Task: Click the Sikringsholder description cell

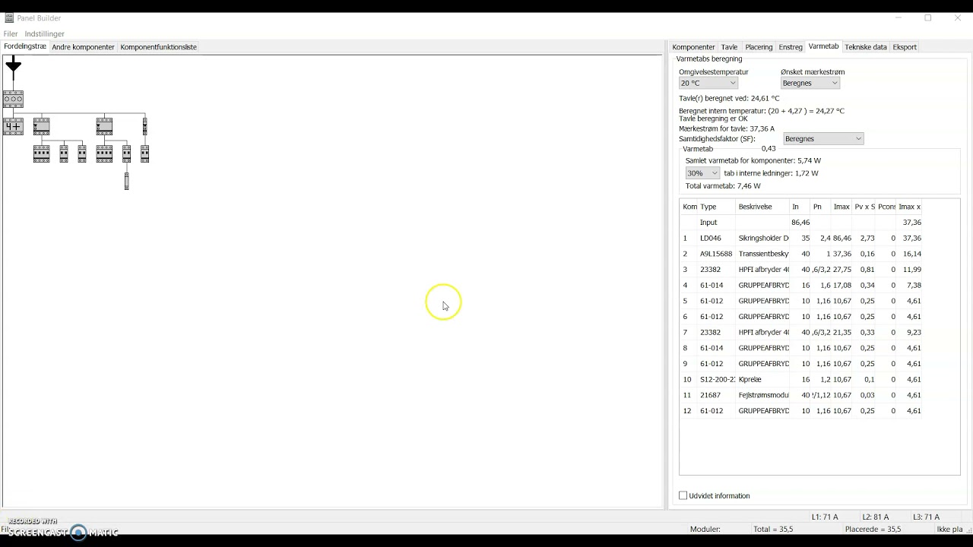Action: pyautogui.click(x=763, y=239)
